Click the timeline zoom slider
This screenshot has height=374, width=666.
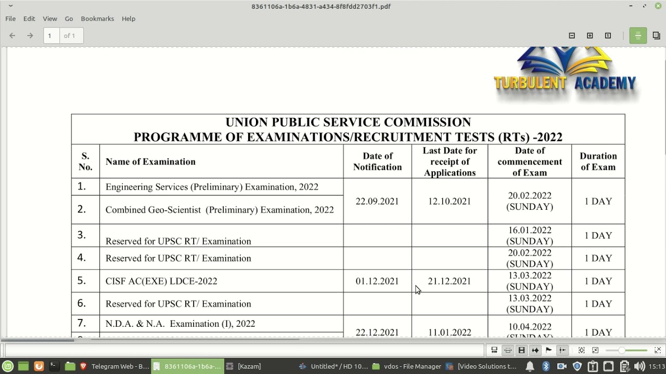[x=626, y=350]
